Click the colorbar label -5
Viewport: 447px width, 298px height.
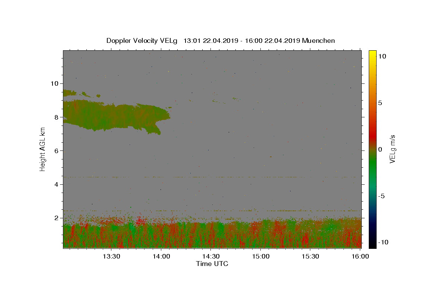(x=382, y=196)
